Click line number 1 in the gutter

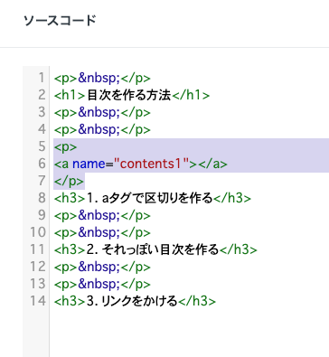(x=42, y=78)
